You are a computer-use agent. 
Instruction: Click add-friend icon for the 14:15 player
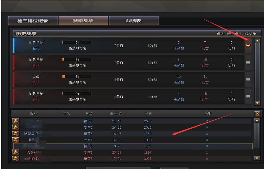pos(16,140)
